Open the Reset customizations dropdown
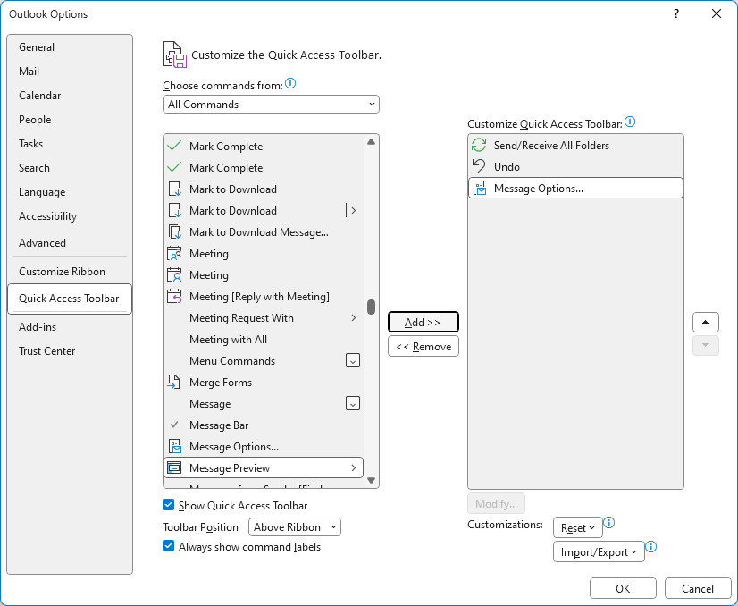 pos(577,528)
